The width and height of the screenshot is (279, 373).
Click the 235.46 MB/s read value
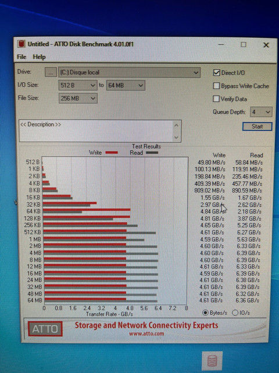(x=247, y=177)
